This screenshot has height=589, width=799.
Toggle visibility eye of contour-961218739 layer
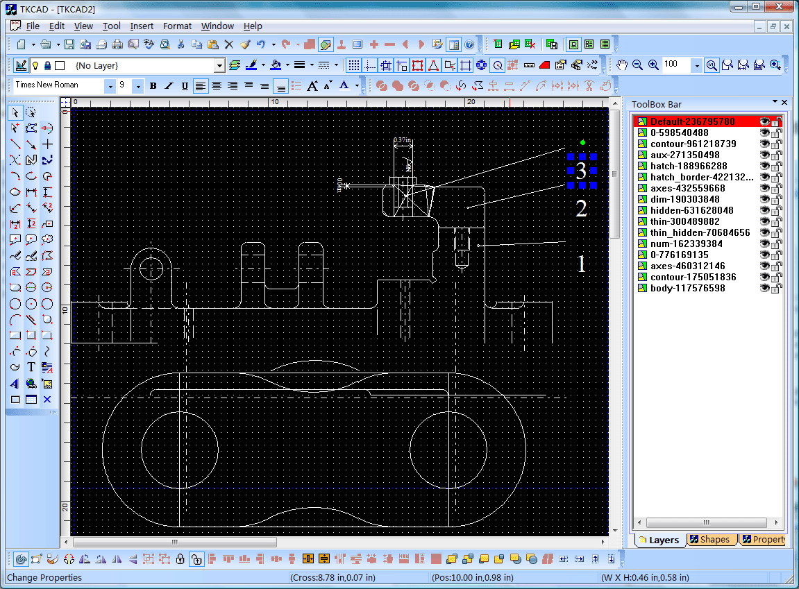764,144
